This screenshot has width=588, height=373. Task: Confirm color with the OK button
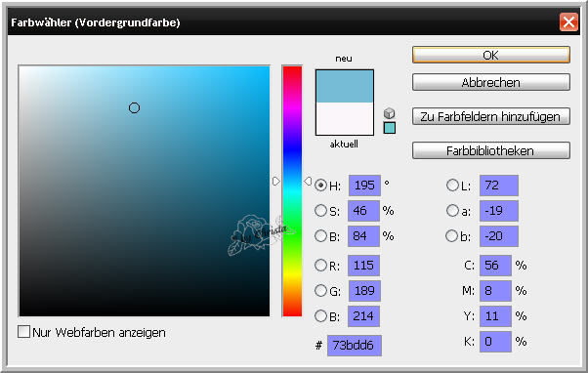[x=491, y=55]
